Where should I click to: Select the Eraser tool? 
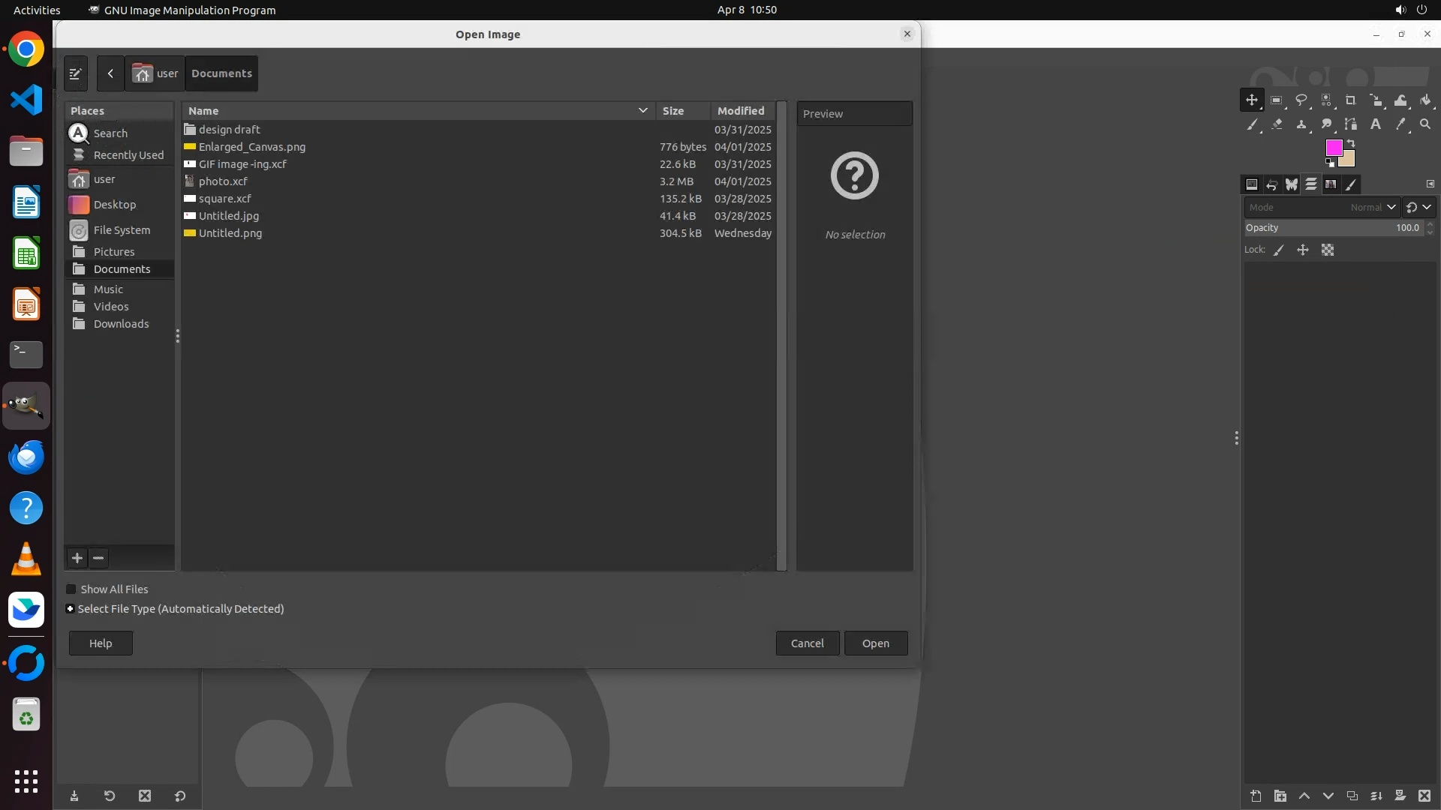click(x=1277, y=124)
